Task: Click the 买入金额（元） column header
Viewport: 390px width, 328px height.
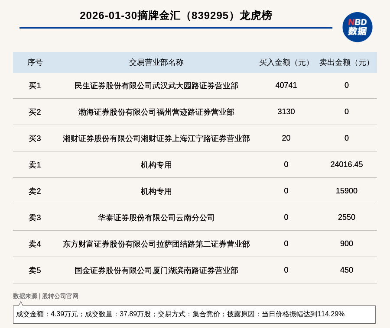Action: coord(286,62)
